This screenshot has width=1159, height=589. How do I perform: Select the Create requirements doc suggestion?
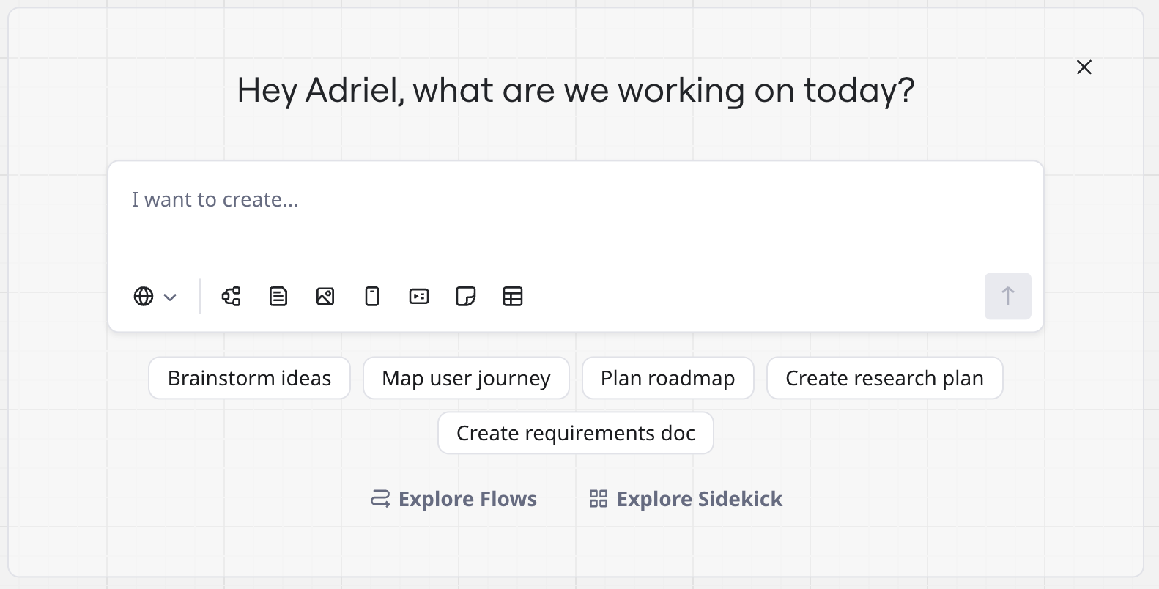pos(575,433)
